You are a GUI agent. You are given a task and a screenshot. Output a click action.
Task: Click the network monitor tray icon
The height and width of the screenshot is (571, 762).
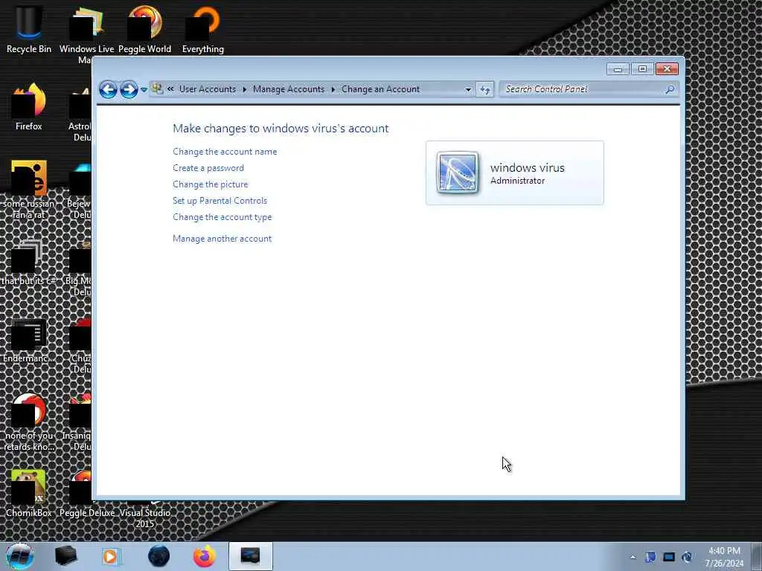click(x=669, y=557)
